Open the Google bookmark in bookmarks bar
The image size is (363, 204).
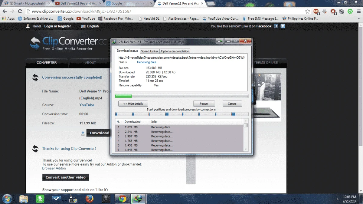[66, 18]
